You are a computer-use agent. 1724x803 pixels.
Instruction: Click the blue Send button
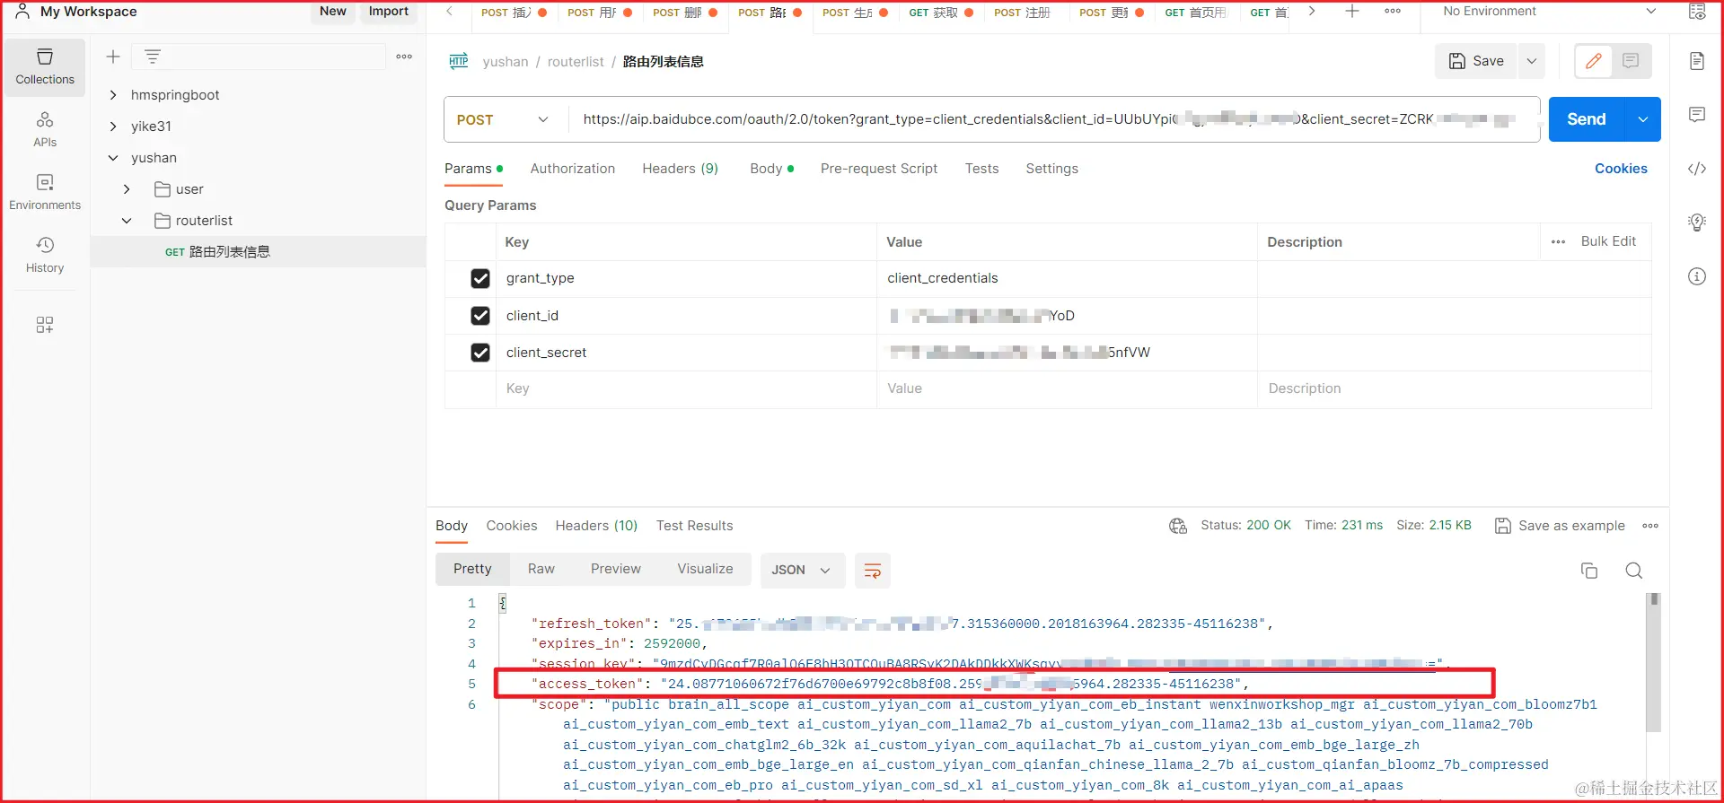1587,119
